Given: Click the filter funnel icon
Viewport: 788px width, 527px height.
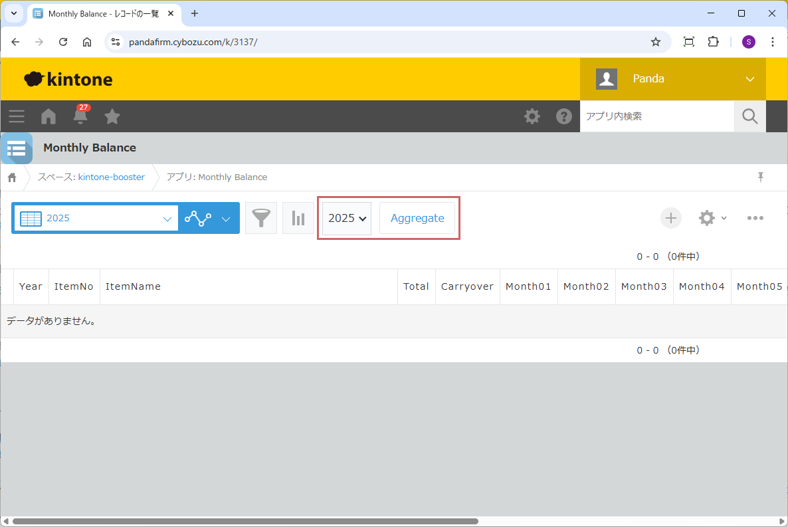Looking at the screenshot, I should tap(261, 218).
